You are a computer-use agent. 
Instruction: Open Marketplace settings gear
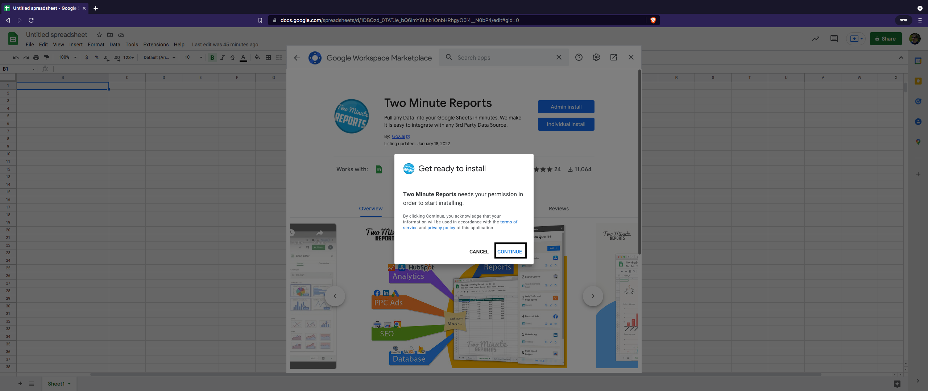[x=596, y=57]
